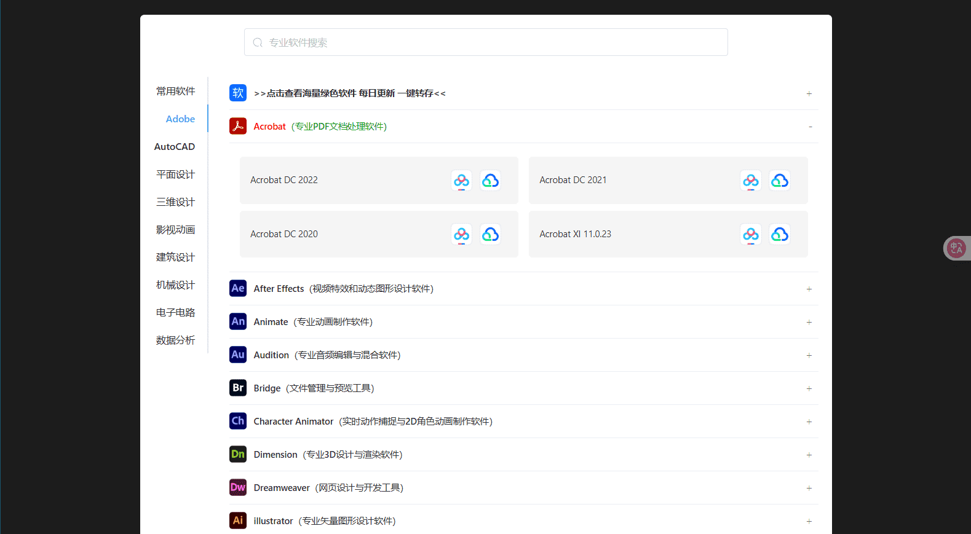Click the floating translate icon at right edge
This screenshot has width=971, height=534.
[x=956, y=248]
